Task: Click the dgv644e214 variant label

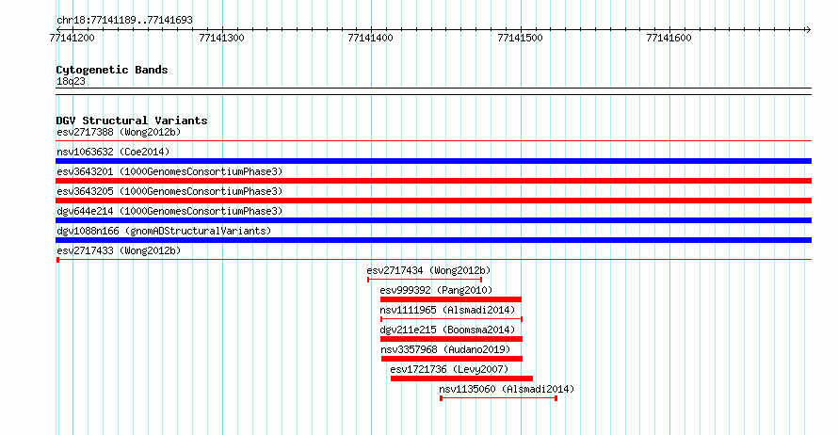Action: (x=169, y=211)
